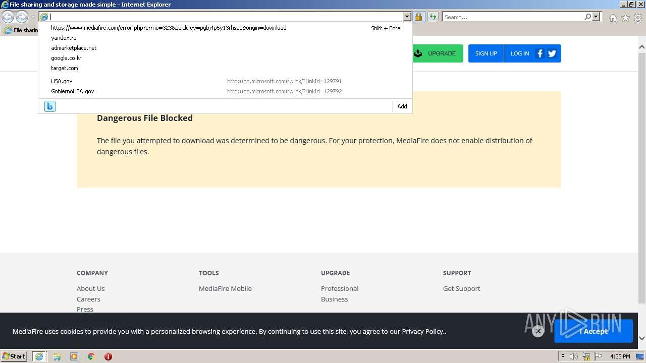This screenshot has height=363, width=646.
Task: Click the Search box field
Action: coord(513,17)
